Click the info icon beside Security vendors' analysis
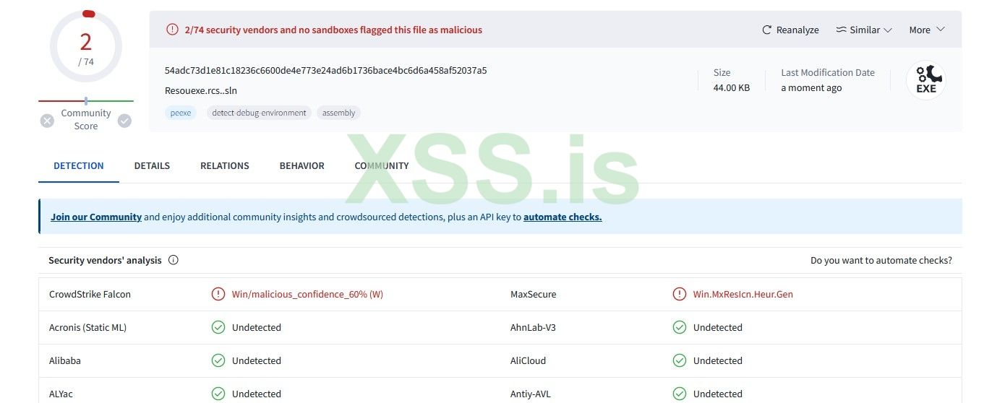Image resolution: width=984 pixels, height=403 pixels. (x=174, y=260)
